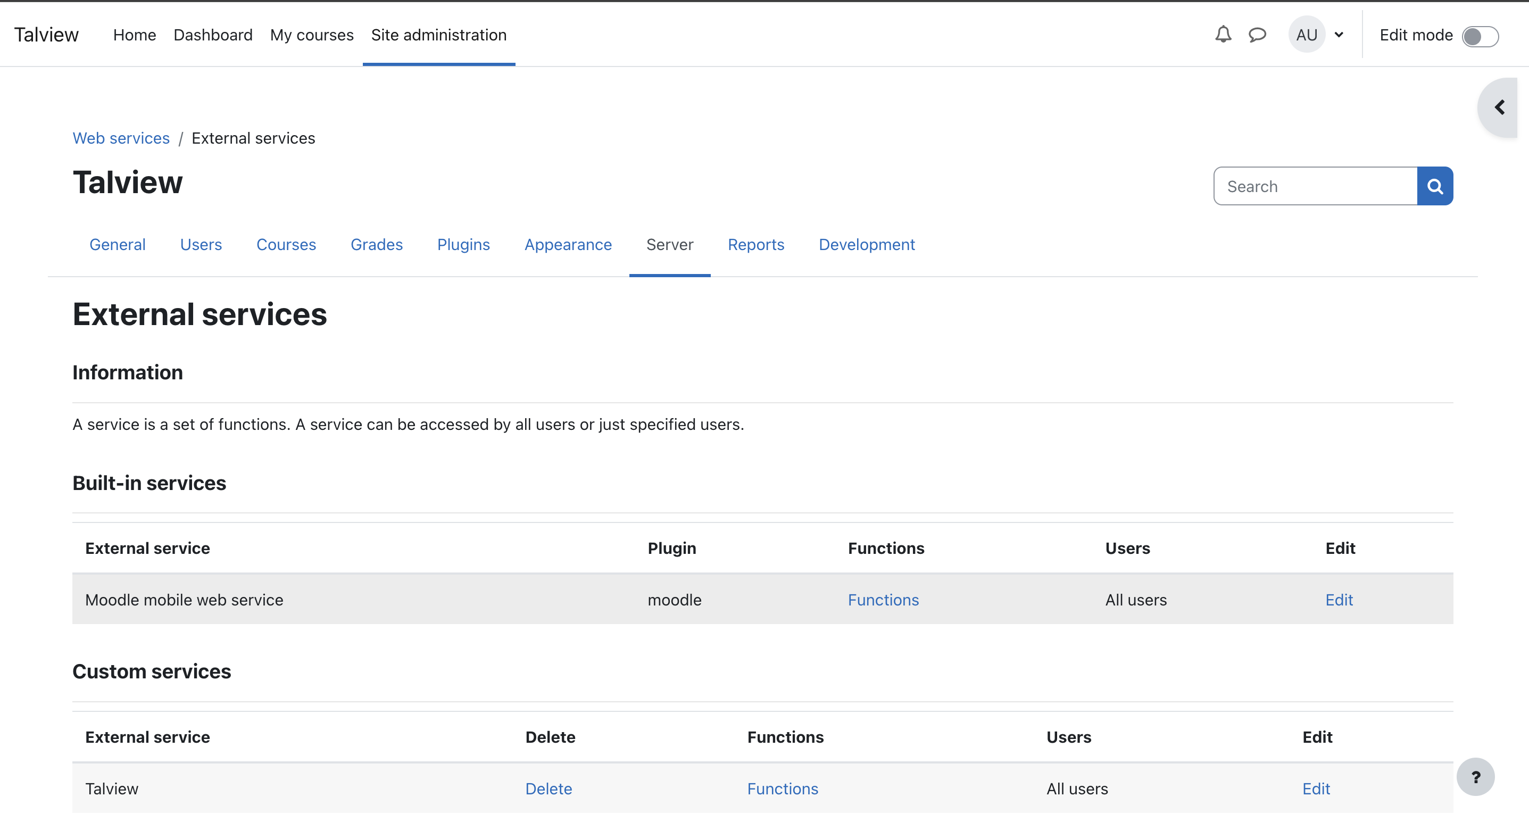The image size is (1529, 830).
Task: Edit the Talview custom service
Action: (1315, 788)
